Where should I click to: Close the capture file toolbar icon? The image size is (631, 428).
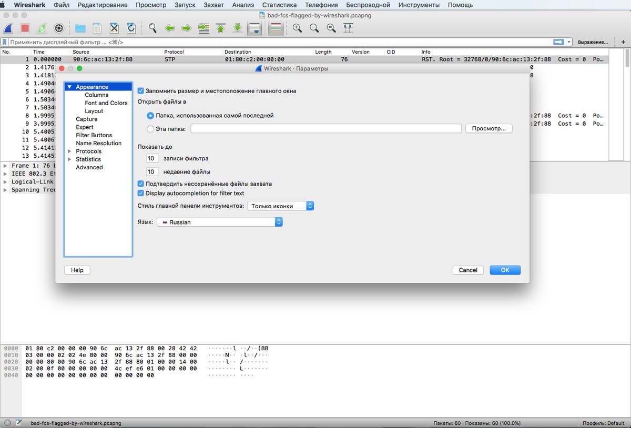[x=114, y=28]
